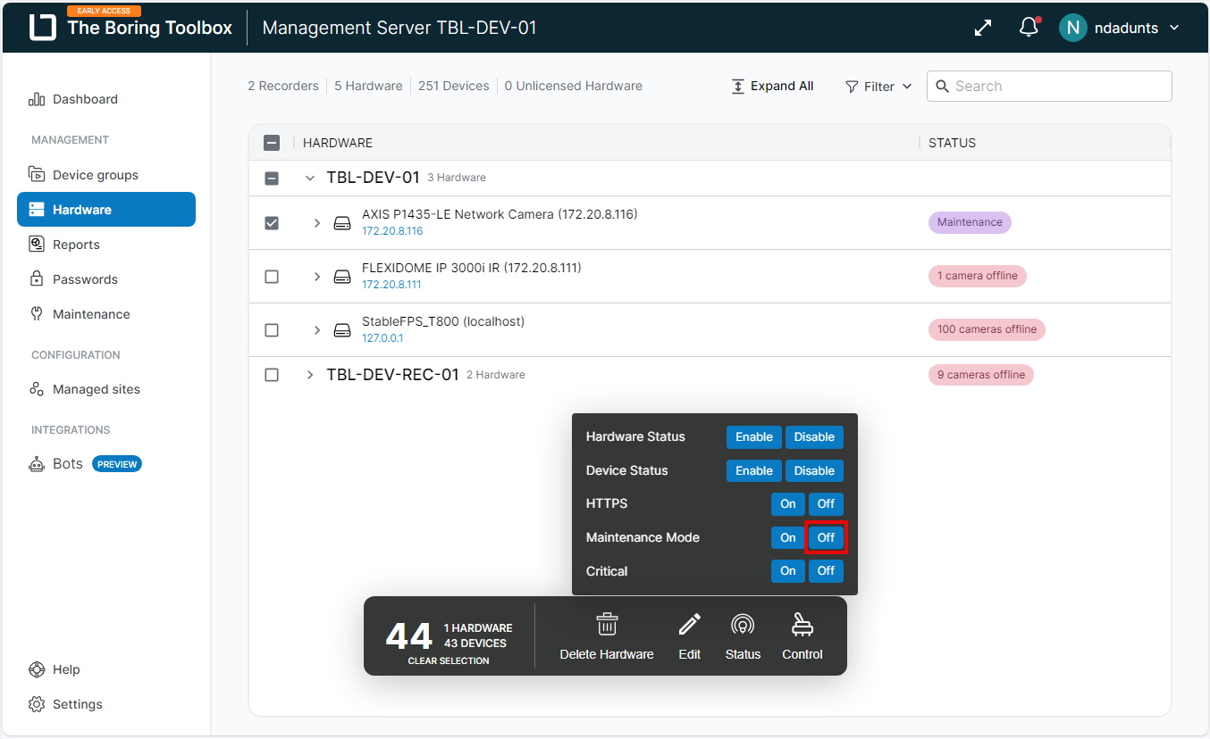This screenshot has height=739, width=1210.
Task: Expand the TBL-DEV-REC-01 recorder
Action: (310, 375)
